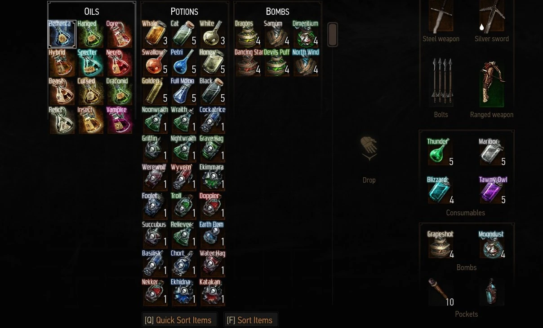Click the inventory scrollbar handle
Screen dimensions: 543x328
coord(333,35)
